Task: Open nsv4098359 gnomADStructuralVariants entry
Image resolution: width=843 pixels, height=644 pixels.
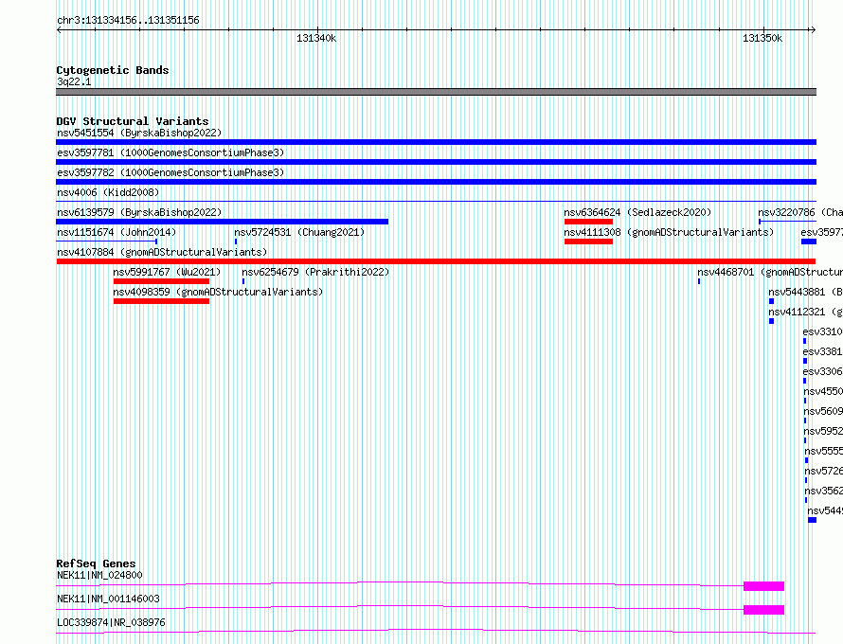Action: pos(218,292)
